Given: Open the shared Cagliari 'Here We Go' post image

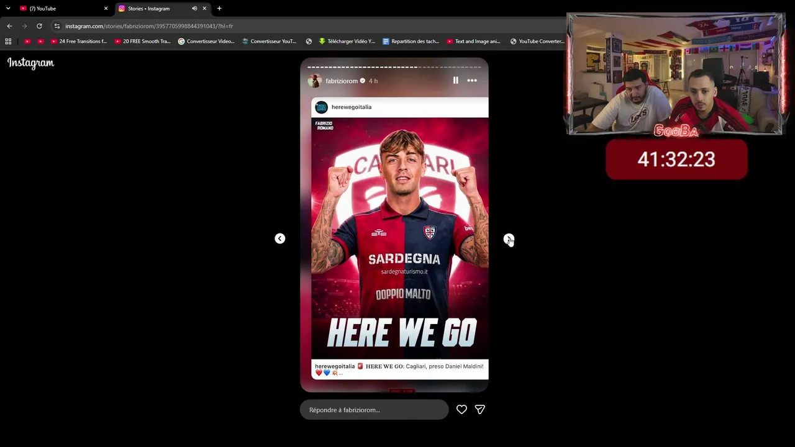Looking at the screenshot, I should pyautogui.click(x=400, y=238).
